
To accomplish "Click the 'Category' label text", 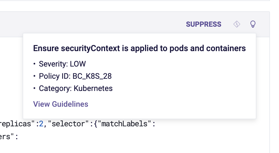I will [55, 88].
